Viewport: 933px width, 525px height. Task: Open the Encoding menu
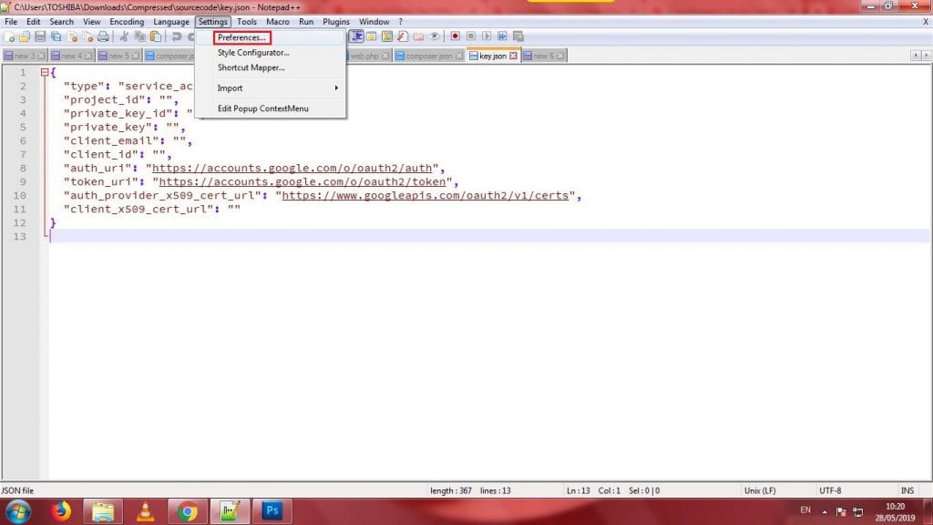[127, 22]
